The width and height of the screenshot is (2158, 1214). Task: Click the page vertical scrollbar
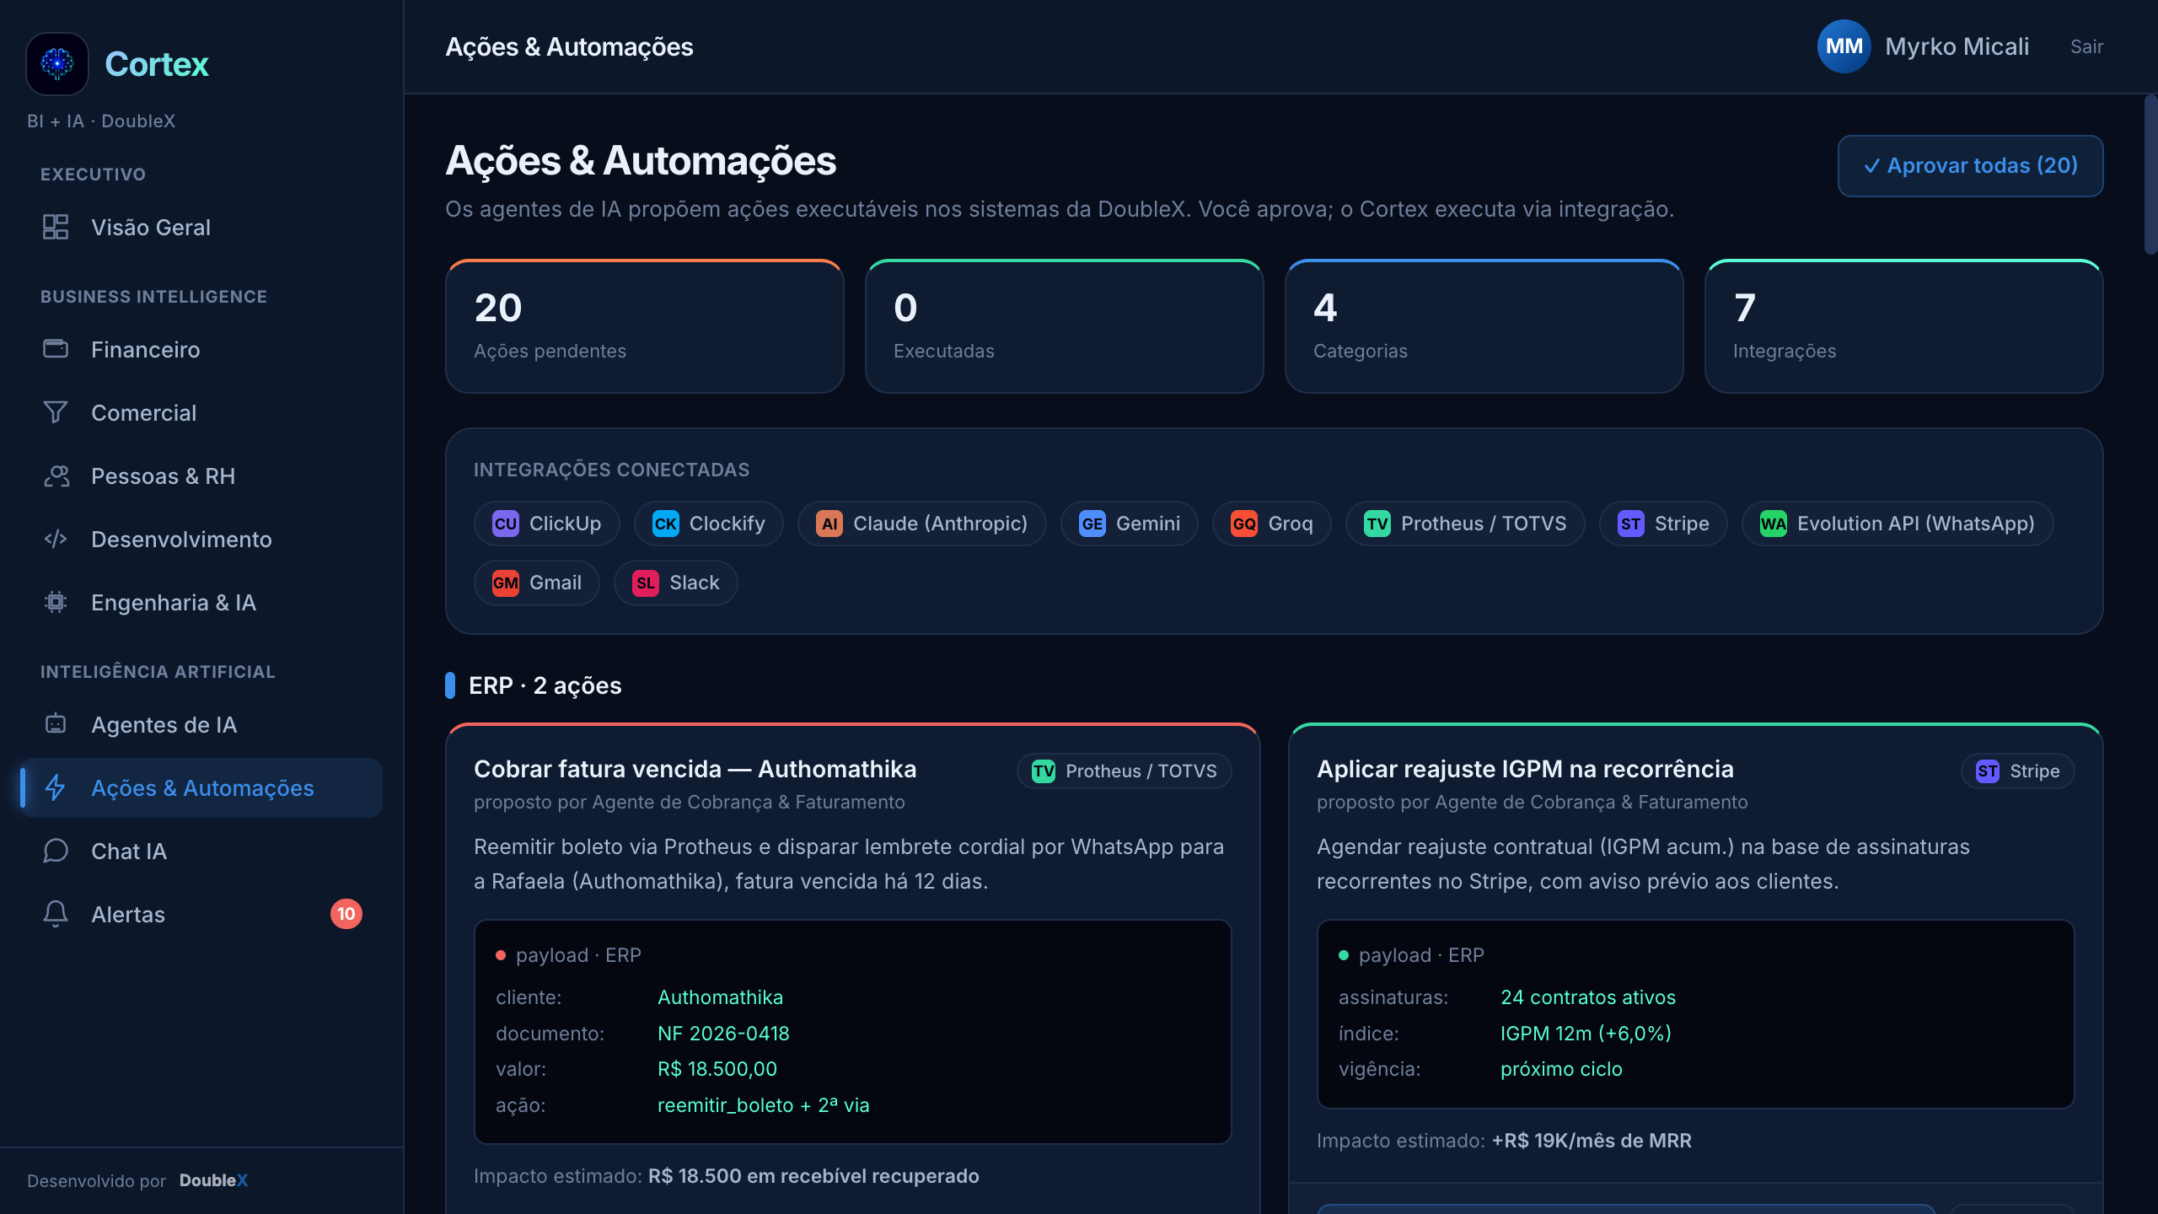click(x=2150, y=175)
